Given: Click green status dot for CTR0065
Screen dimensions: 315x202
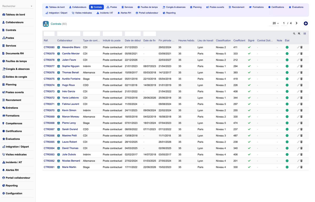Looking at the screenshot, I should click(x=287, y=142).
